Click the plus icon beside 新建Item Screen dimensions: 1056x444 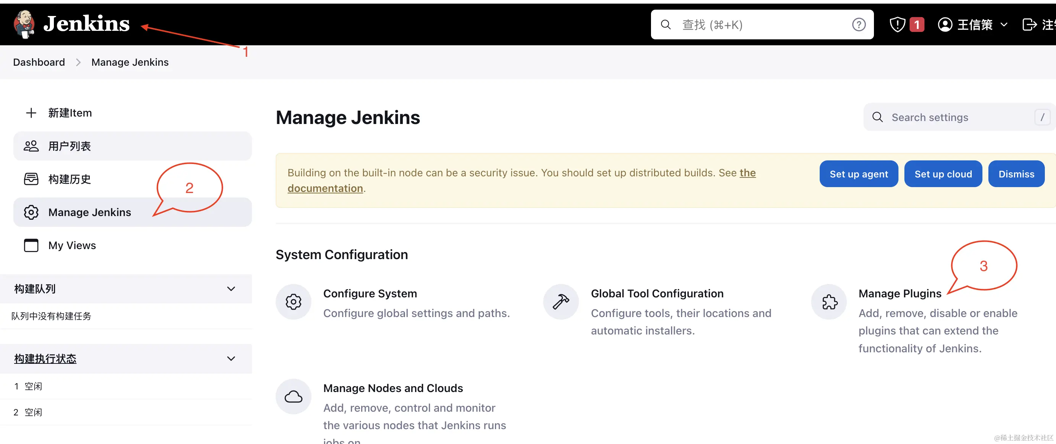coord(31,113)
